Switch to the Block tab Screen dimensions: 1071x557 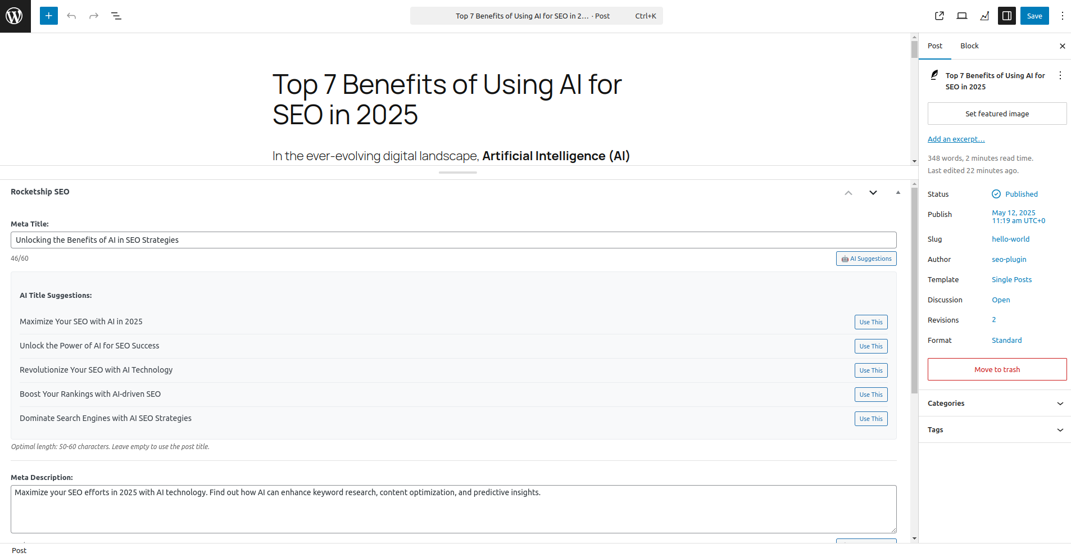tap(969, 46)
